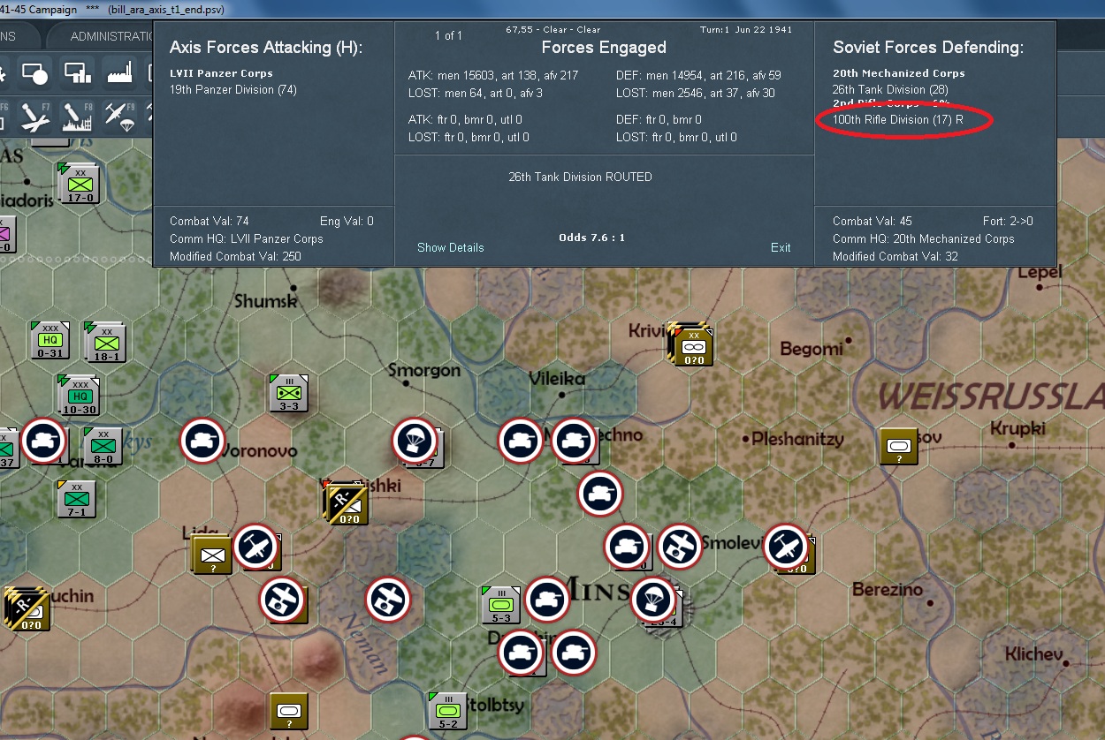Select the unknown Soviet unit at bottom near Neman
This screenshot has height=740, width=1105.
coord(288,711)
